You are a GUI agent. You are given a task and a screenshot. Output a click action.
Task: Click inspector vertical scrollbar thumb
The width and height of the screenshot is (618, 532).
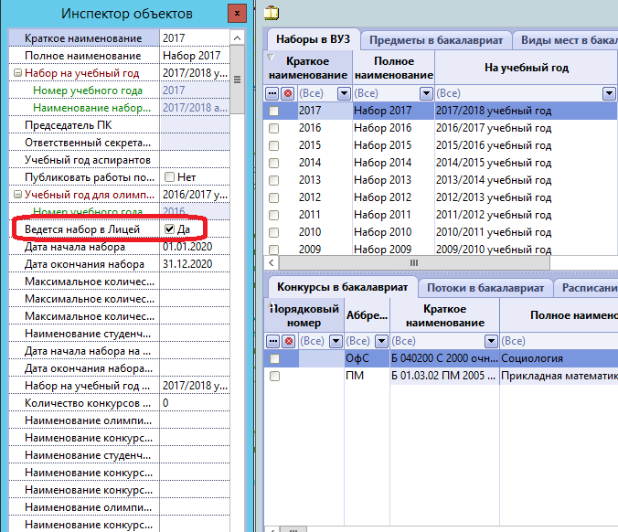[x=237, y=80]
